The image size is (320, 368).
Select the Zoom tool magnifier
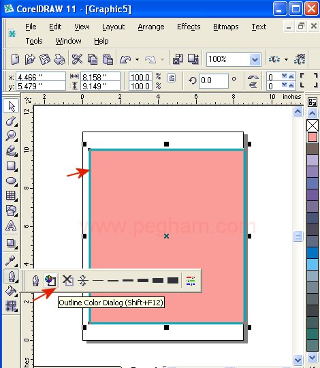(x=11, y=136)
